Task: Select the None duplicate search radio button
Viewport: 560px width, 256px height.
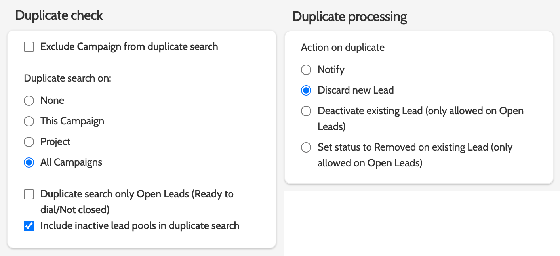Action: (x=29, y=101)
